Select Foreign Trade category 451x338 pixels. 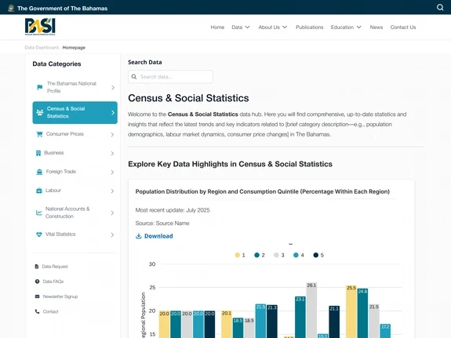coord(75,172)
